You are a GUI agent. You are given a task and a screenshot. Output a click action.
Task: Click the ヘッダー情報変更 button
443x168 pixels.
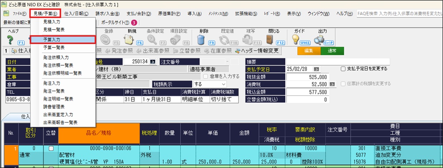click(257, 51)
